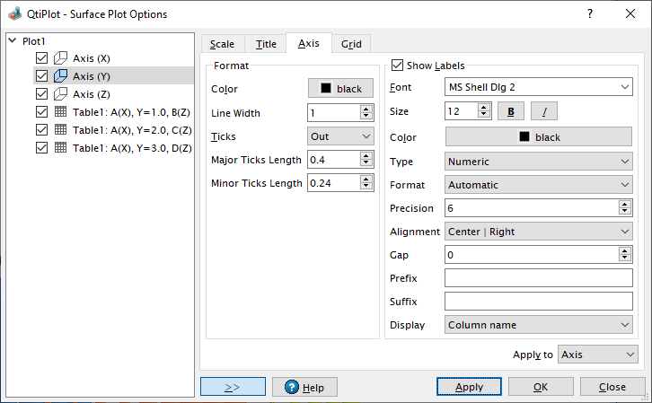
Task: Switch to the Grid tab
Action: coord(351,44)
